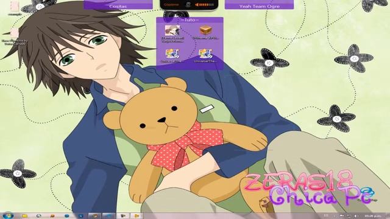Open the Windows Start orb
The width and height of the screenshot is (390, 219).
coord(8,215)
